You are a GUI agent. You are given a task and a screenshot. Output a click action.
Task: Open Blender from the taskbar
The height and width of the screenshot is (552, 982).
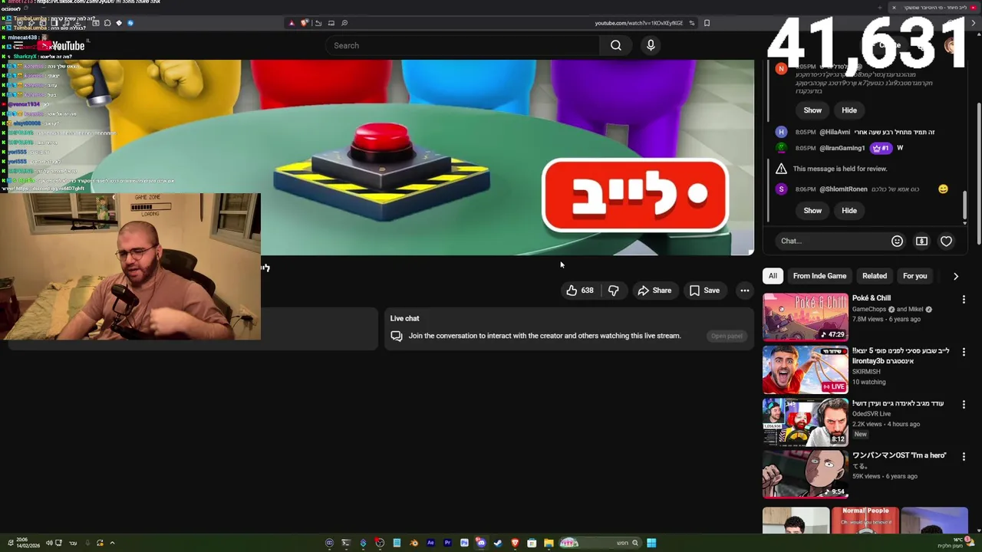[414, 543]
